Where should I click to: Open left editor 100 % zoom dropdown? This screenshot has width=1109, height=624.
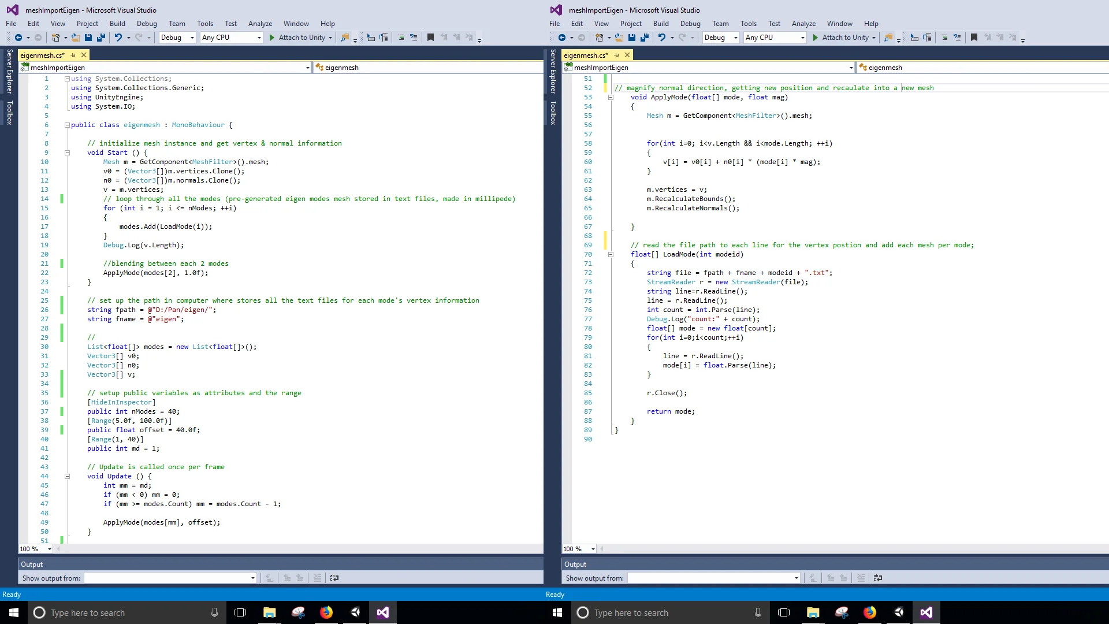[x=50, y=549]
